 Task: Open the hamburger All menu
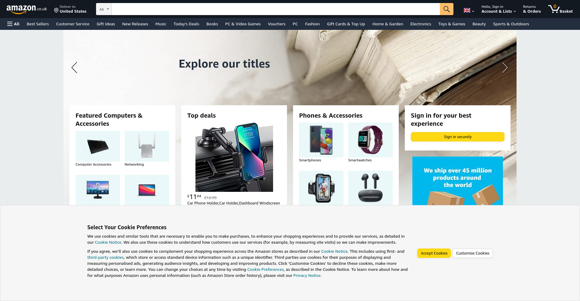tap(13, 24)
